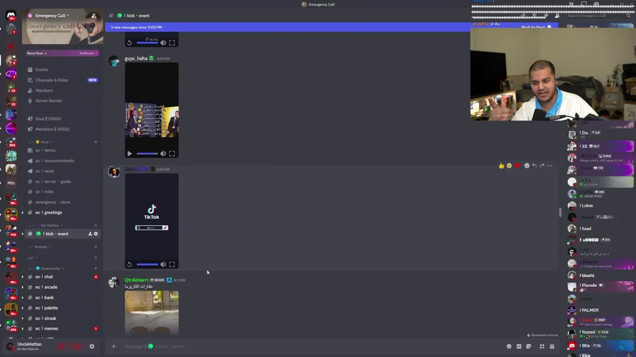Open emoji picker in message bar
Image resolution: width=636 pixels, height=357 pixels.
click(x=509, y=347)
